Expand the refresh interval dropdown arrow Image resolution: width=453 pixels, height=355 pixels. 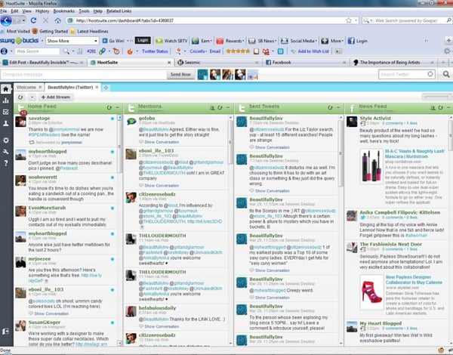coord(32,97)
